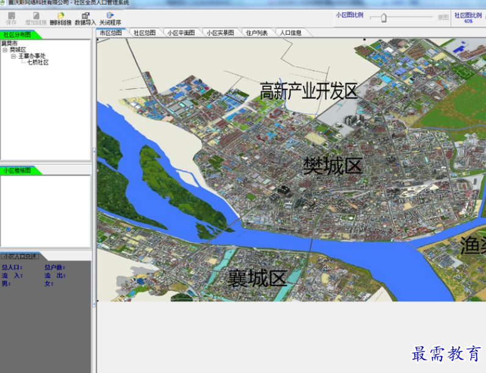486x373 pixels.
Task: Click the 社区分布图 panel header
Action: tap(16, 35)
